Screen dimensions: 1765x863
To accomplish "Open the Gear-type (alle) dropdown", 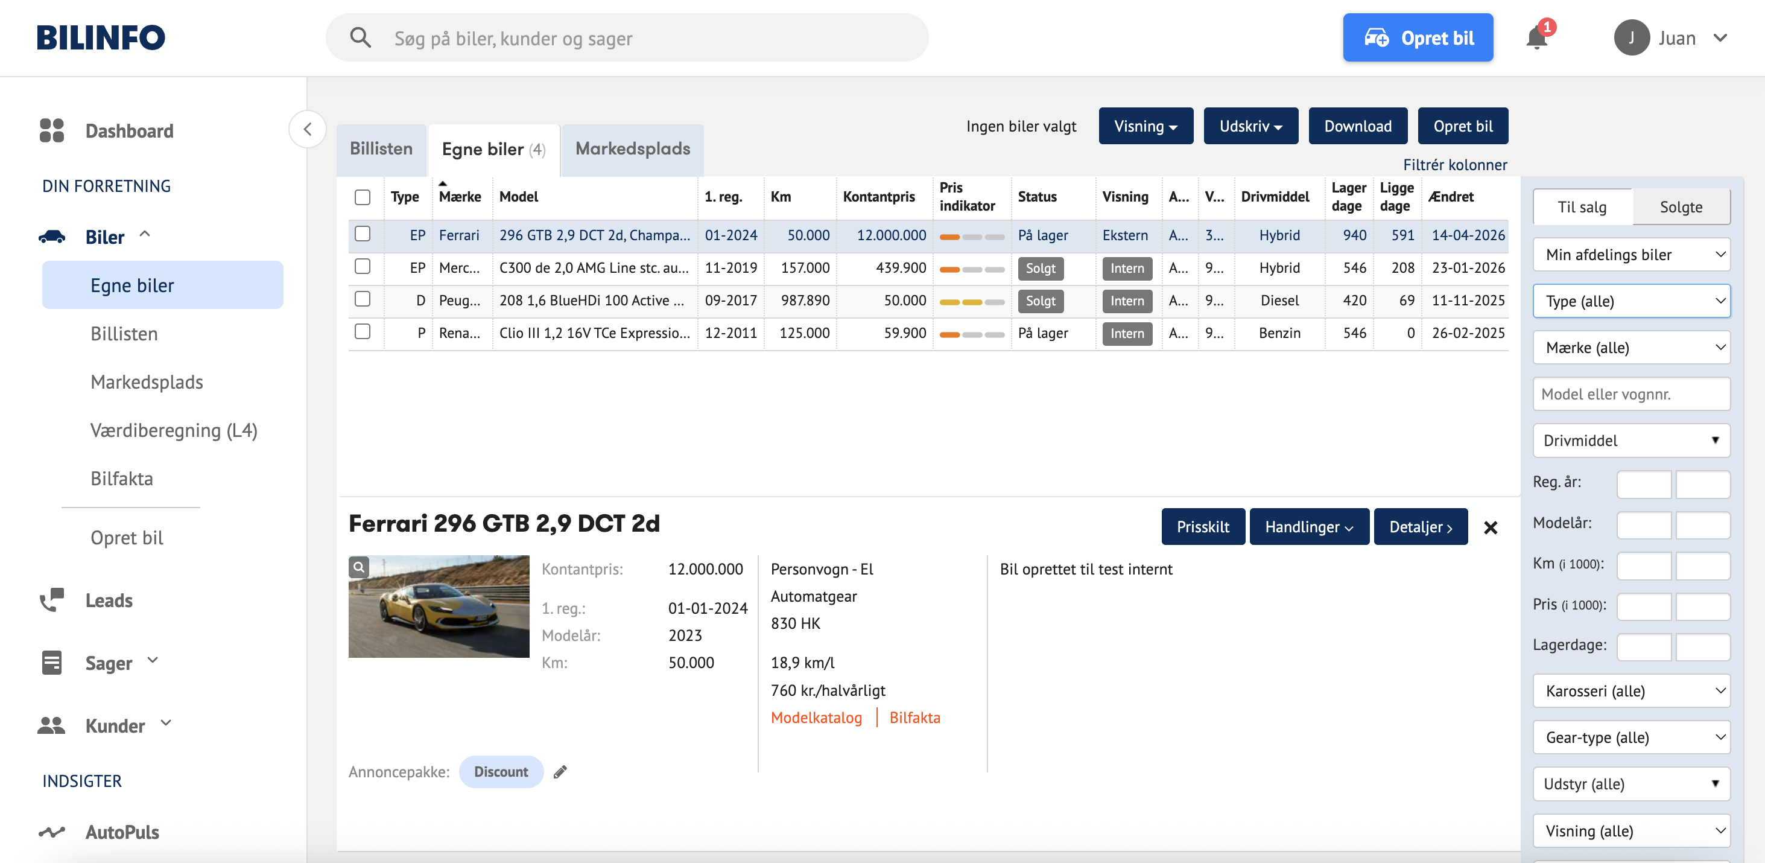I will point(1632,737).
